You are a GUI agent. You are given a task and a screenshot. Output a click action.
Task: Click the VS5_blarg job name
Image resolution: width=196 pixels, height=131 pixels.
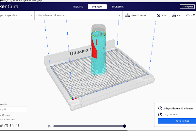(5, 115)
